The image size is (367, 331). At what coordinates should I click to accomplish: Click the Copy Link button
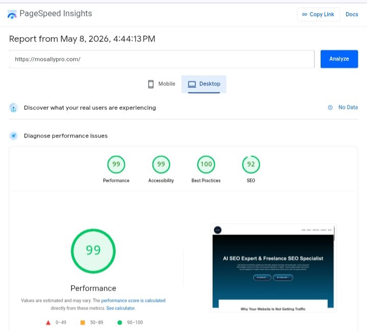tap(318, 14)
